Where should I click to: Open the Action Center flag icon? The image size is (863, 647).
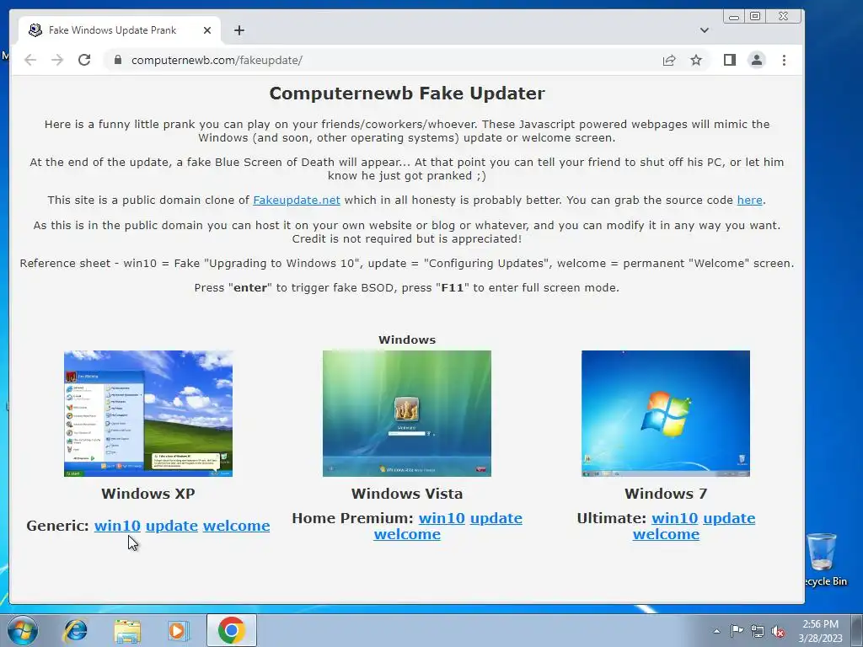[x=737, y=631]
